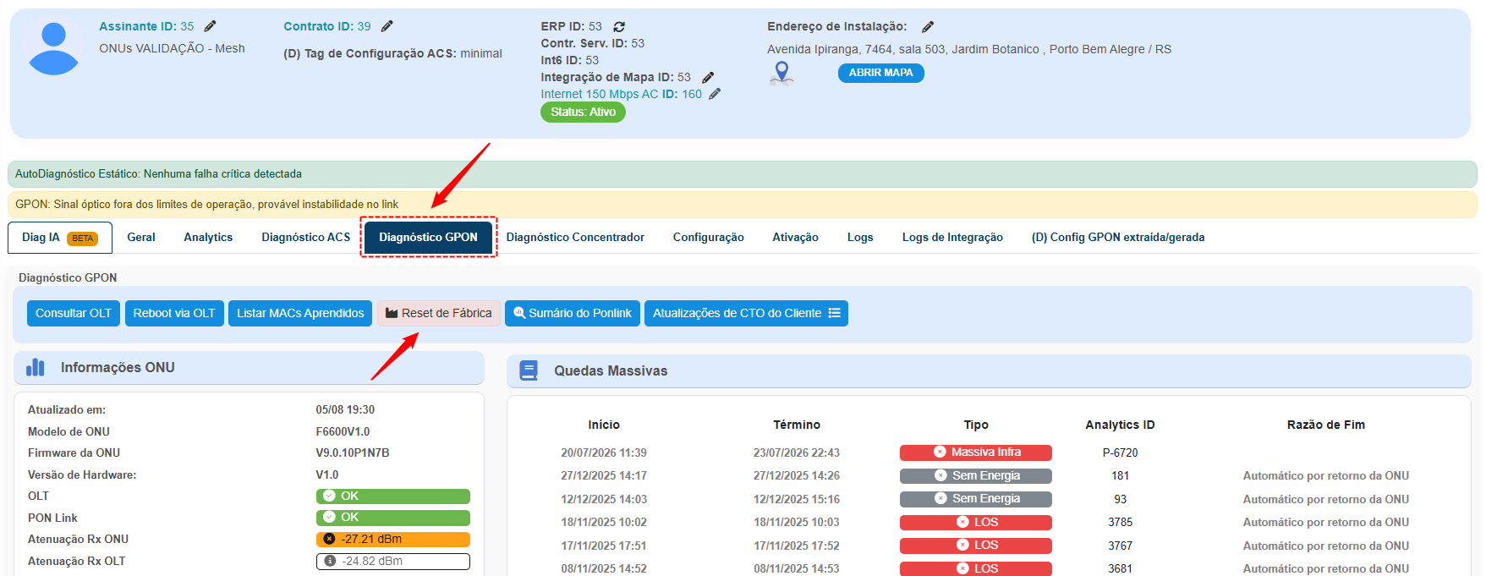Click Término date 23/07/2026 22:43
1486x576 pixels.
pos(797,453)
